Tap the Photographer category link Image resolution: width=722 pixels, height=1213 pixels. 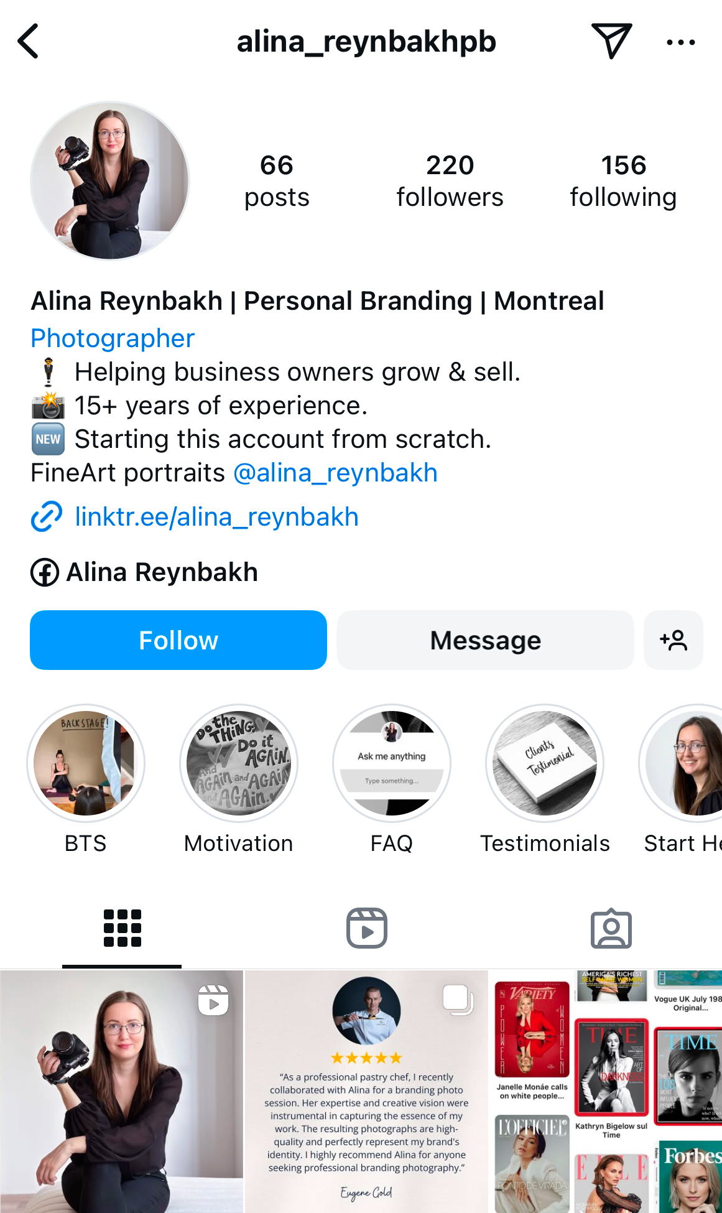click(113, 338)
